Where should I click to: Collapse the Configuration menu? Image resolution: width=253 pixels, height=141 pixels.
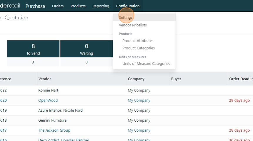point(128,6)
